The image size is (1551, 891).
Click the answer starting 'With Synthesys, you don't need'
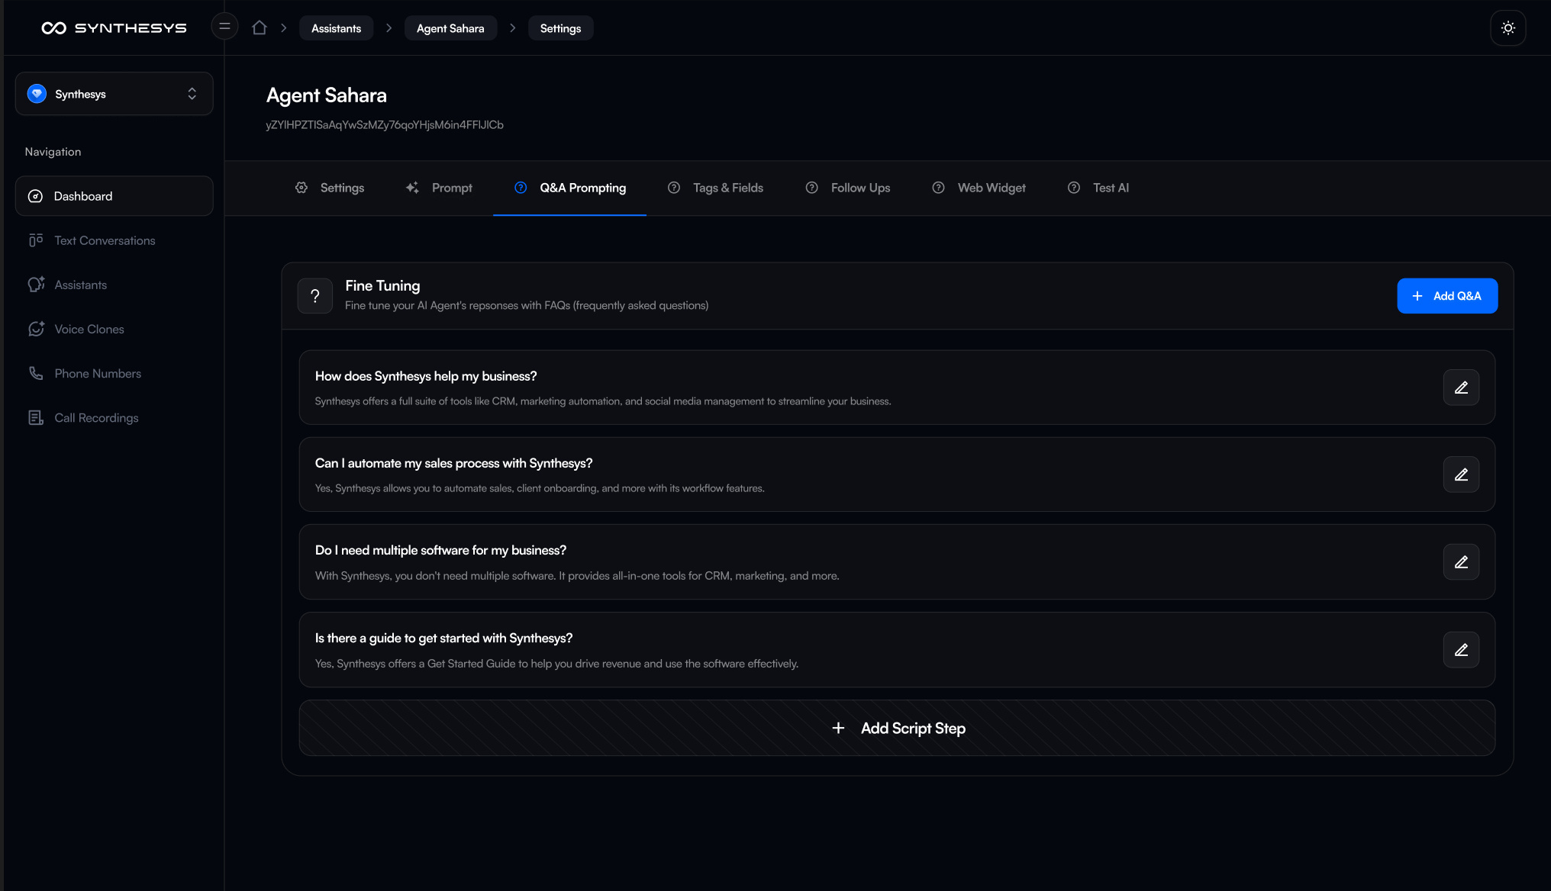577,576
